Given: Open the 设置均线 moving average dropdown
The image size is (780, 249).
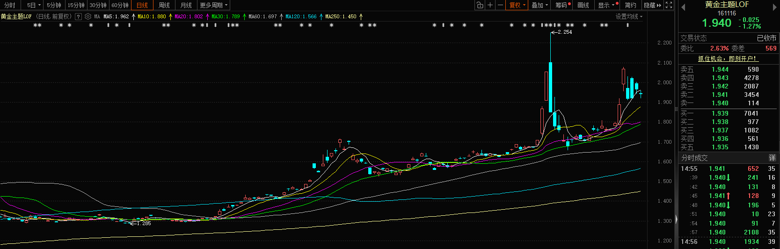Looking at the screenshot, I should (x=629, y=16).
